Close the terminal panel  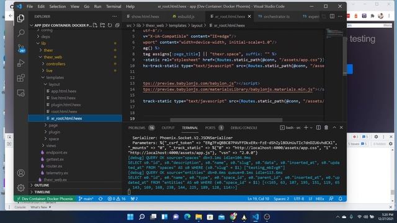pos(341,128)
